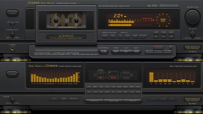Start playback with the PLAY button
The height and width of the screenshot is (114, 203).
coord(126,52)
